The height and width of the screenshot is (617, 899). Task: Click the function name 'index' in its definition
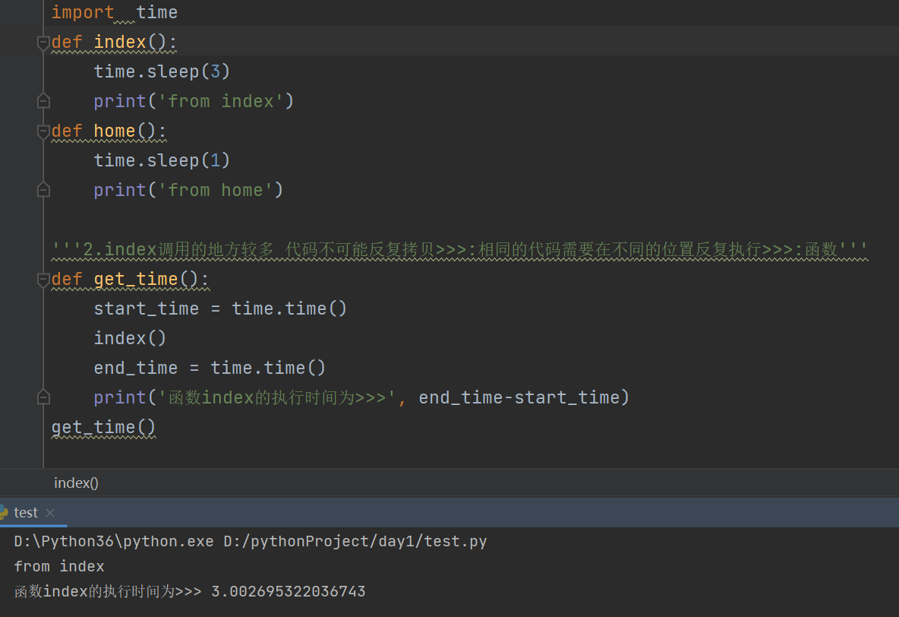pos(120,42)
